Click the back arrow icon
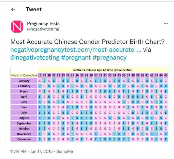This screenshot has width=174, height=159. pyautogui.click(x=13, y=9)
